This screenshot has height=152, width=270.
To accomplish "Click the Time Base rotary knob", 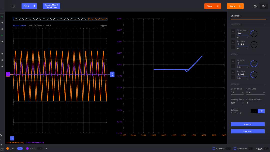I will point(254,34).
